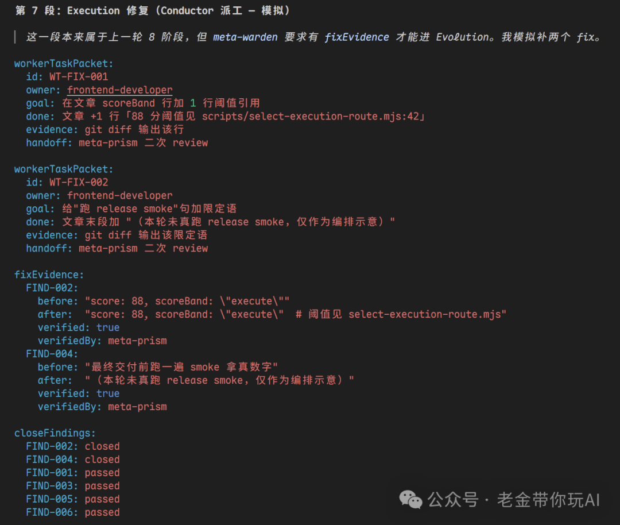
Task: Click the id value 'WT-FIX-001'
Action: point(79,77)
